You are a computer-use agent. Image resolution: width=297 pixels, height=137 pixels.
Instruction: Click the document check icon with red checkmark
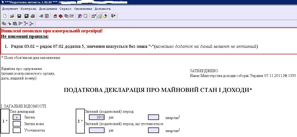(47, 16)
